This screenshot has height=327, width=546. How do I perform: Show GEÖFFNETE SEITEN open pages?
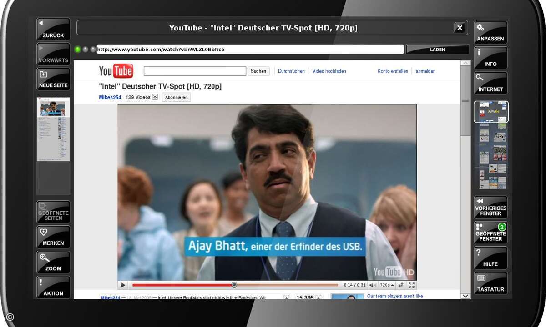tap(53, 212)
